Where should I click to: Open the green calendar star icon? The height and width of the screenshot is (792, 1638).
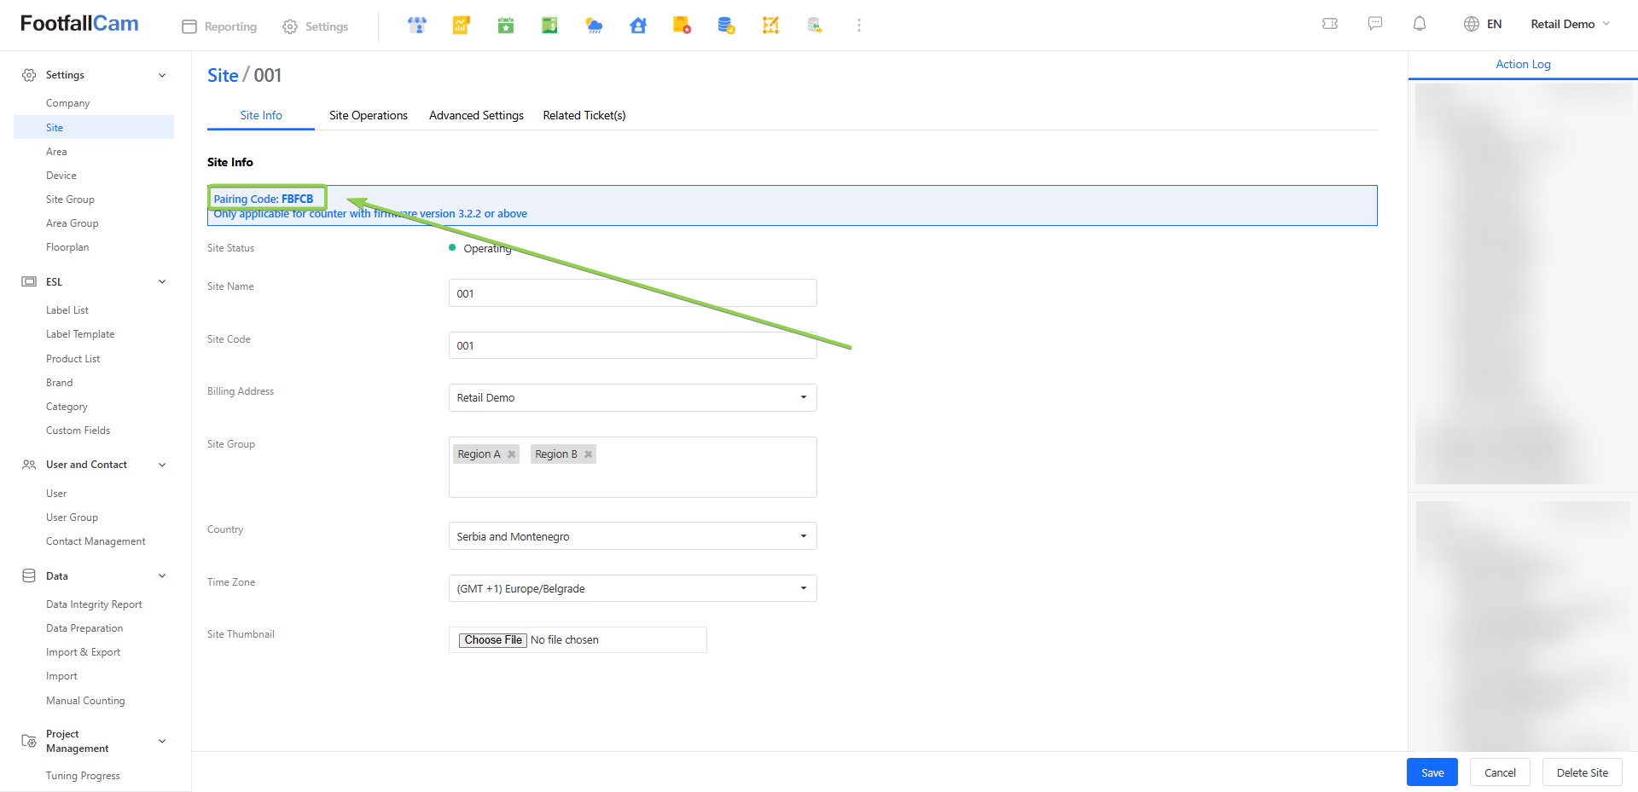click(506, 26)
